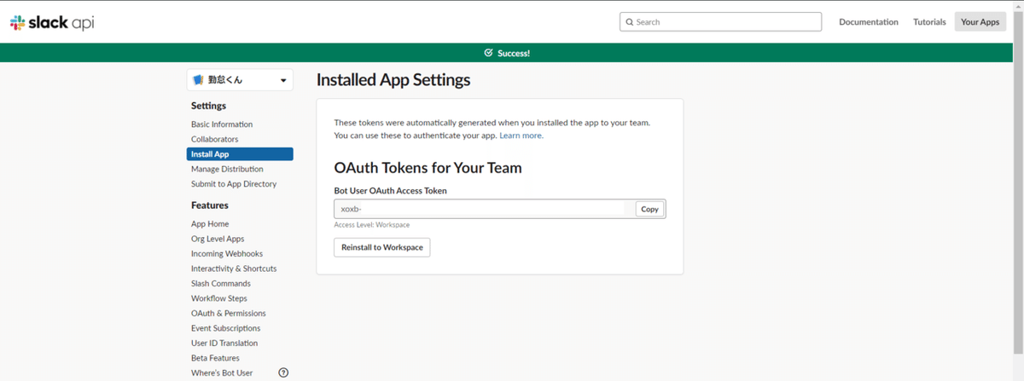The image size is (1024, 381).
Task: Click the help icon beside Where's Bot User
Action: (283, 372)
